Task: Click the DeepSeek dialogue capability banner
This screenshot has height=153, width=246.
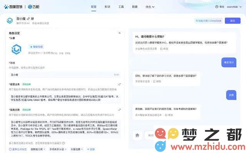Action: (x=208, y=21)
